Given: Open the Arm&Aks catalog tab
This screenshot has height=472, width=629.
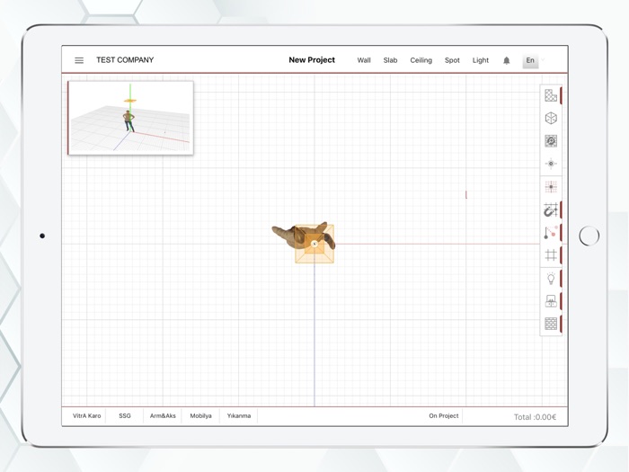Looking at the screenshot, I should pos(163,415).
